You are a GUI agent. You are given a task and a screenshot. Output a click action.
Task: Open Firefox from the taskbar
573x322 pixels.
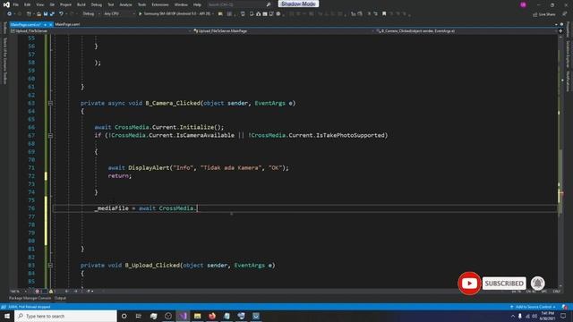pos(212,316)
